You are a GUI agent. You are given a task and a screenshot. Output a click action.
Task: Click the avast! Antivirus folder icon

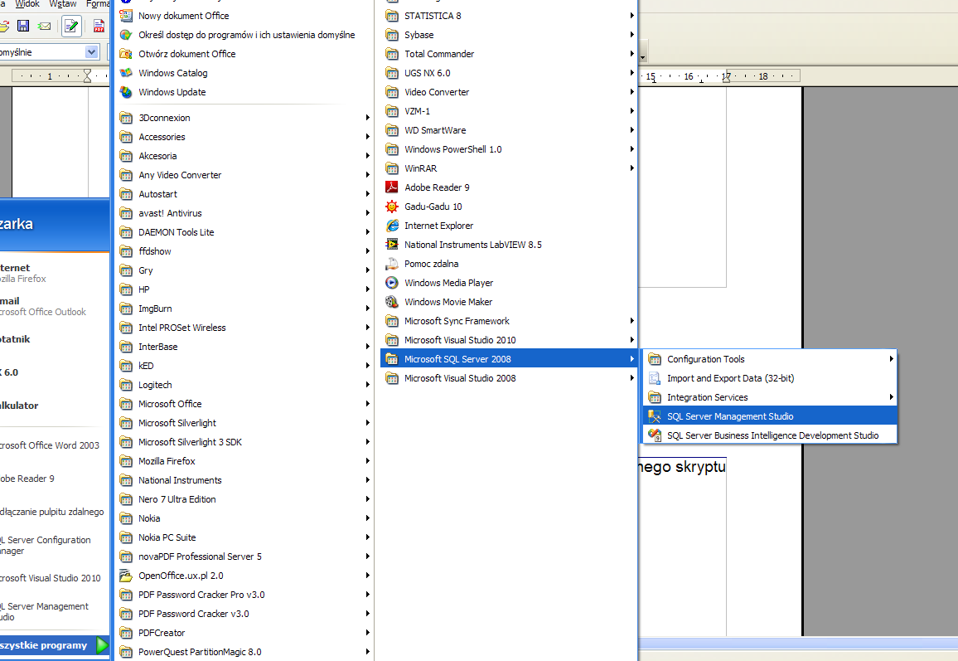(126, 213)
